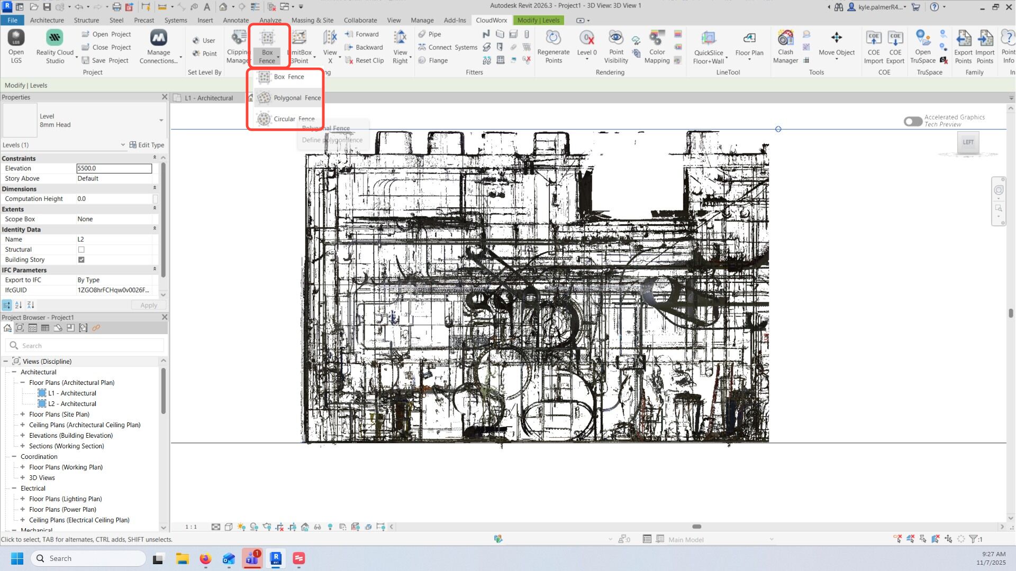Toggle Accelerated Graphics Tech Preview switch

point(913,121)
